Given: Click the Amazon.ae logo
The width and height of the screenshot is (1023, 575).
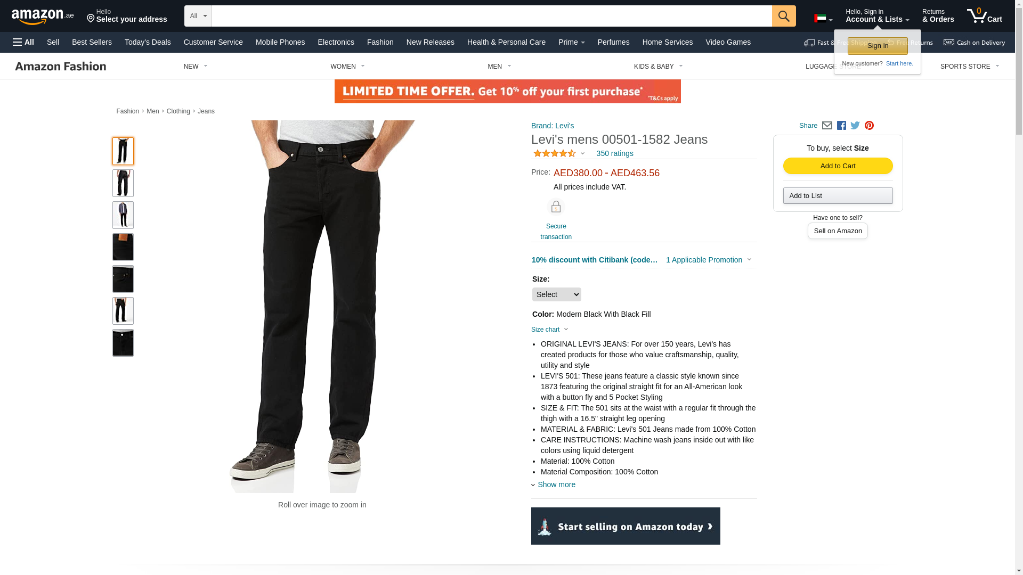Looking at the screenshot, I should [x=43, y=17].
